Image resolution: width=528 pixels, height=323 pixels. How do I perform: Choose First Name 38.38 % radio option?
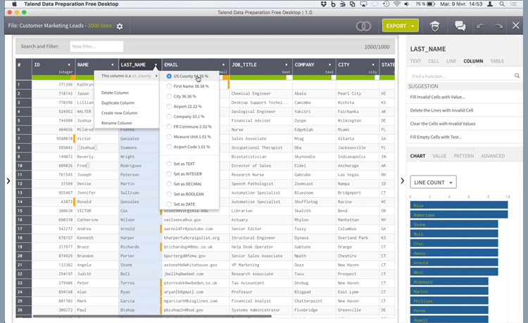click(169, 86)
